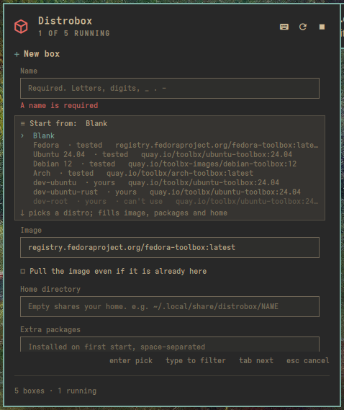The height and width of the screenshot is (410, 344).
Task: Expand the Start from Blank selector
Action: (170, 123)
